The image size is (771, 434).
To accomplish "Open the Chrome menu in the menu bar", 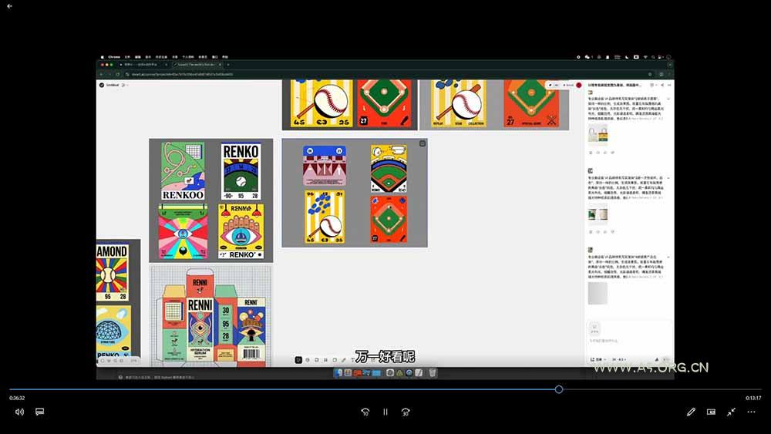I will 114,57.
